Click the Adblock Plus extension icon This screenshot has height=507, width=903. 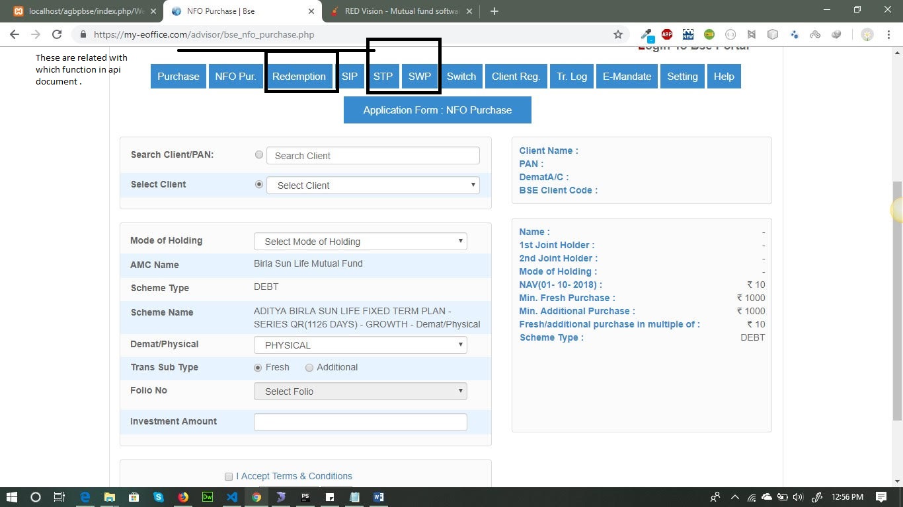tap(666, 34)
